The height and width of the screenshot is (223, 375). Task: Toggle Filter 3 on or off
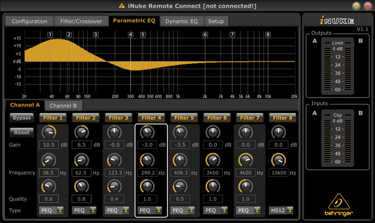[x=118, y=118]
